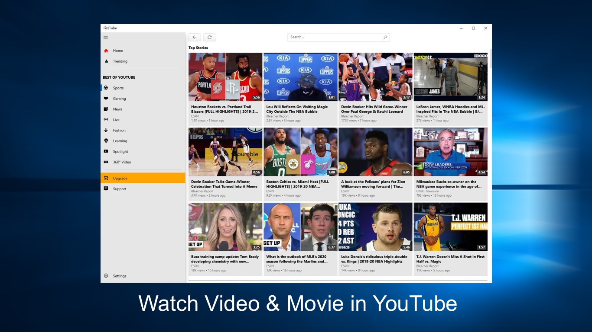This screenshot has width=592, height=332.
Task: Click title 'Devin Booker Hits Wild Game-Winner'
Action: coord(374,109)
